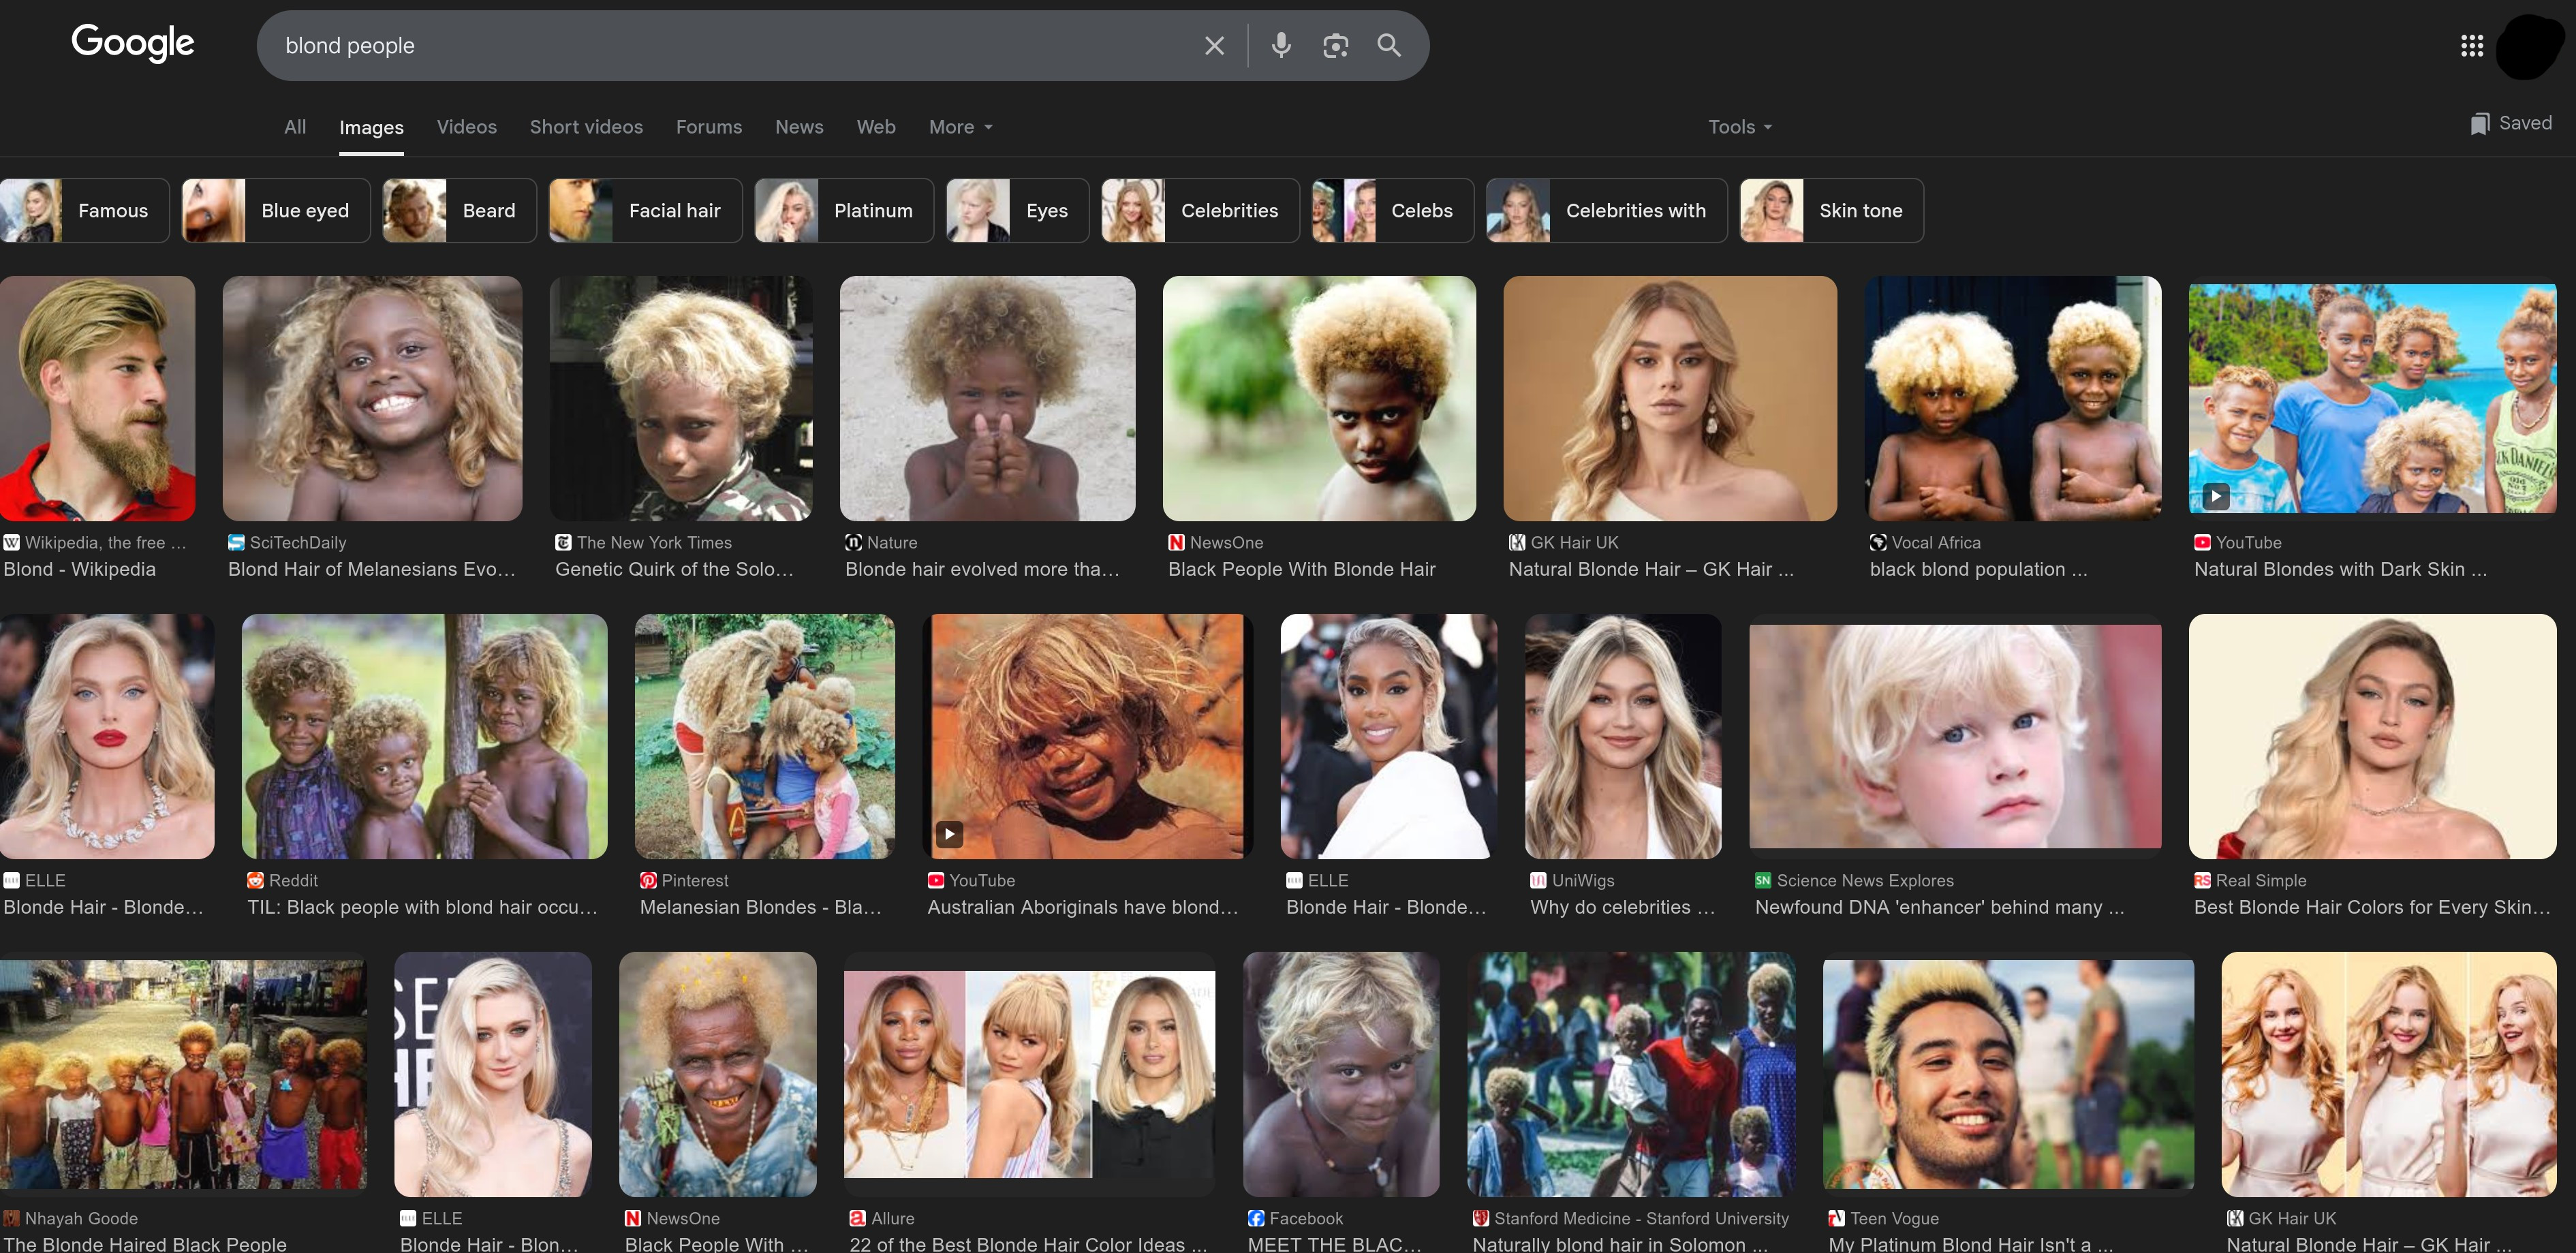Screen dimensions: 2576x1253
Task: Open the Teen Vogue smiling man thumbnail
Action: tap(2008, 1074)
